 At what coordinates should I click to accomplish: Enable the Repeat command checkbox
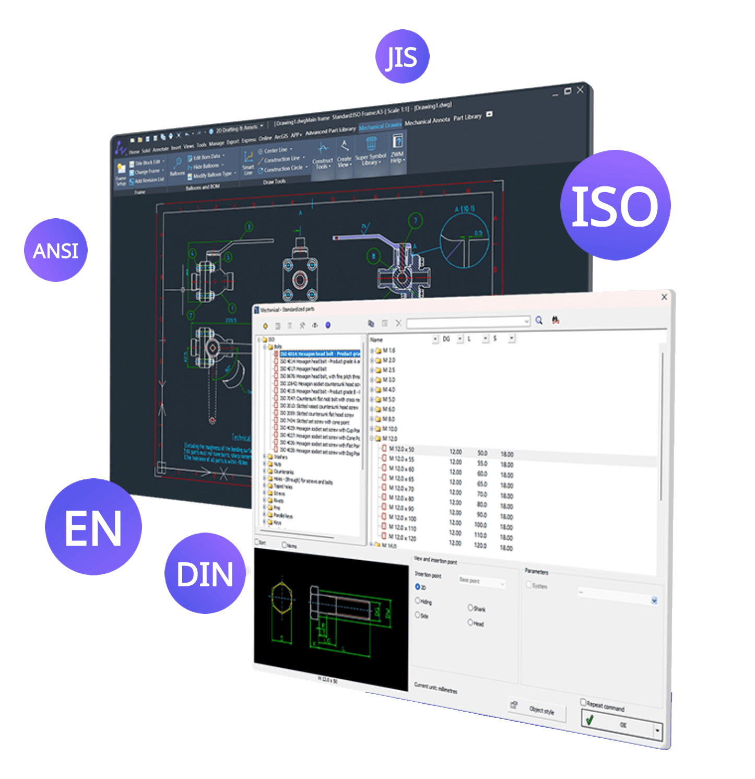click(583, 703)
